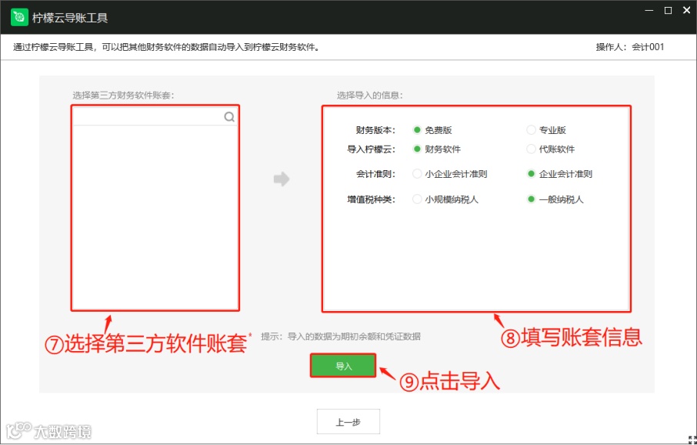This screenshot has width=697, height=445.
Task: Click the gray right arrow between panels
Action: 282,179
